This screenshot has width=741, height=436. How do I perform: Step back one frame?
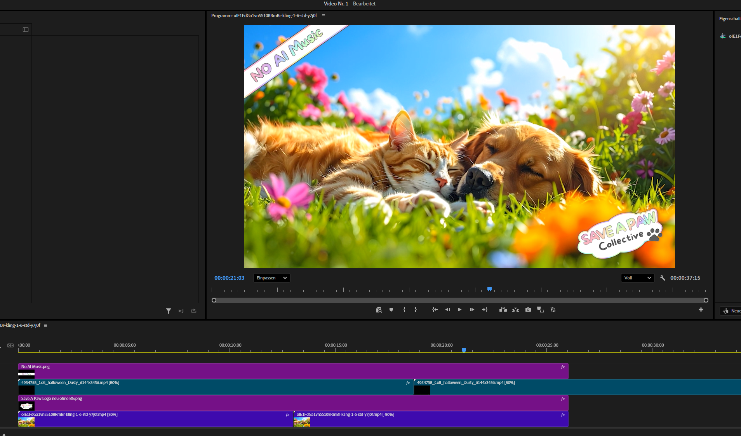[x=447, y=310]
